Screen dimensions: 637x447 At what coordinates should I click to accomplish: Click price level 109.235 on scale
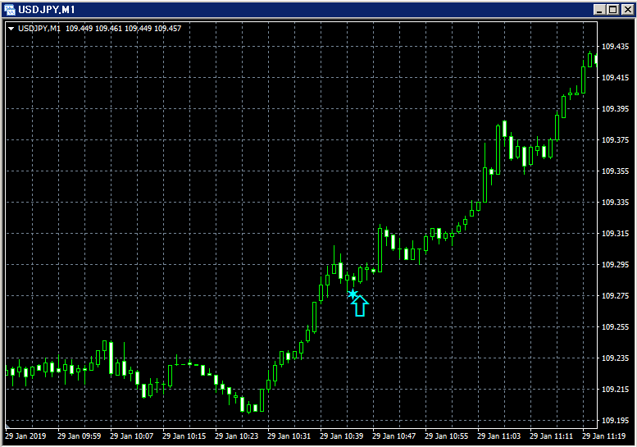pyautogui.click(x=615, y=358)
